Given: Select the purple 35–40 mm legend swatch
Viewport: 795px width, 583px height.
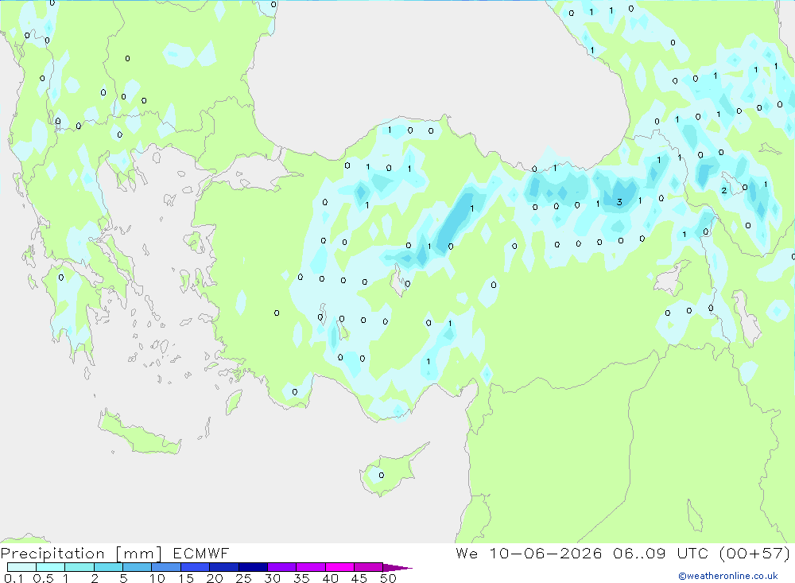Looking at the screenshot, I should [x=310, y=567].
